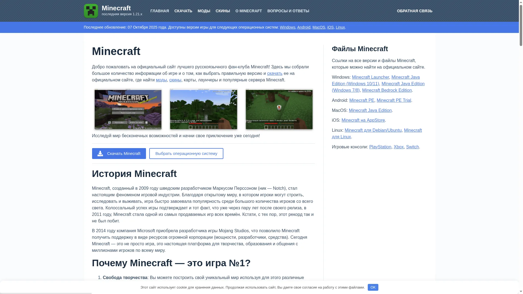
Task: Open MacOS Minecraft Java Edition link
Action: click(x=370, y=111)
